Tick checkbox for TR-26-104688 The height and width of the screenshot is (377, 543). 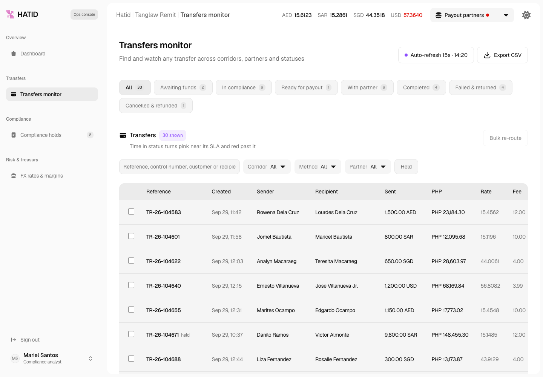pos(131,359)
